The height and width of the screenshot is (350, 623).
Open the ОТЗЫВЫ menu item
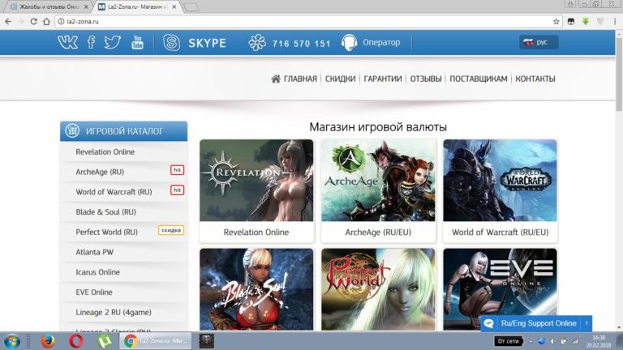tap(426, 79)
